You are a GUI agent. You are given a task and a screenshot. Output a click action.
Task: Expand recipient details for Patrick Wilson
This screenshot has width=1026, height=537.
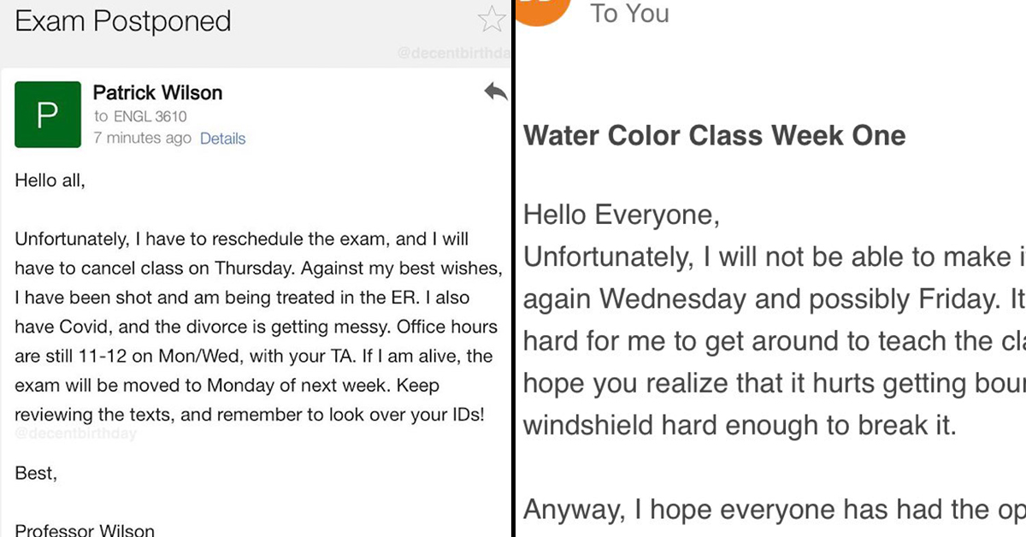222,139
